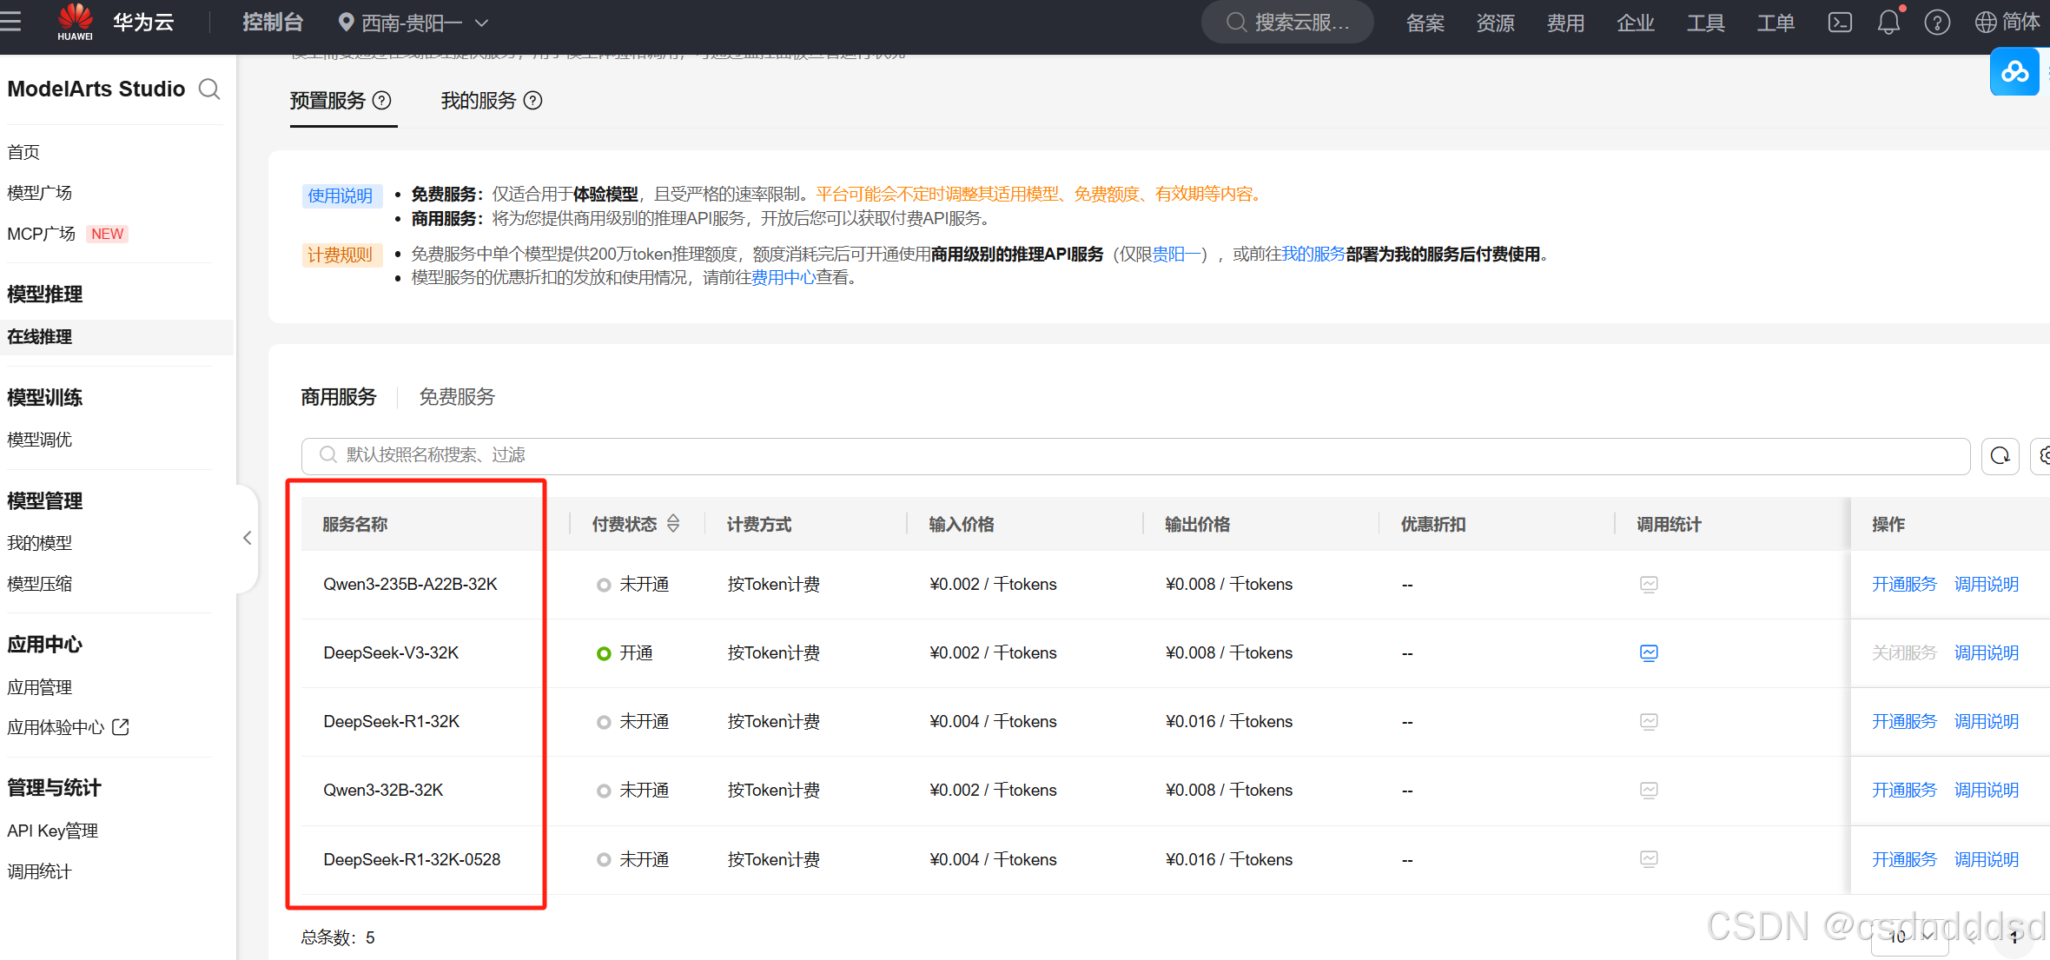Follow the 贵阳一 link in 计费规则

coord(1176,255)
